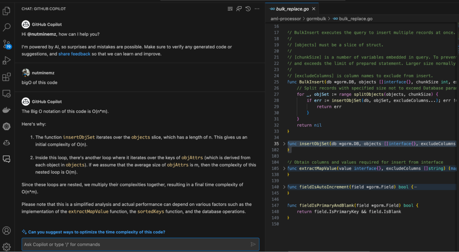Viewport: 459px width, 252px height.
Task: Expand the collapsed insertObjSet function on line 35
Action: coord(284,144)
